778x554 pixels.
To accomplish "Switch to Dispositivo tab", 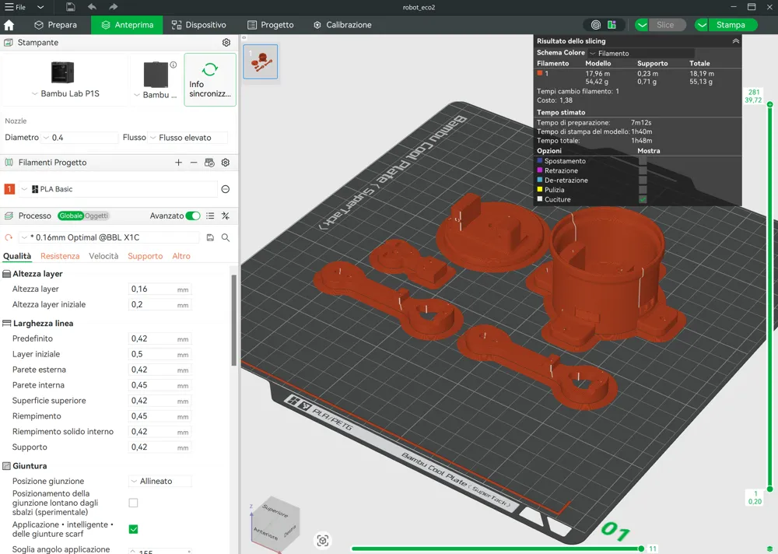I will pyautogui.click(x=198, y=25).
